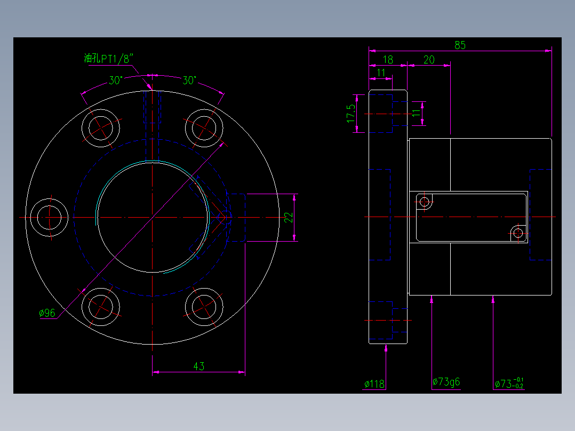Select the ø118 diameter label

click(374, 384)
